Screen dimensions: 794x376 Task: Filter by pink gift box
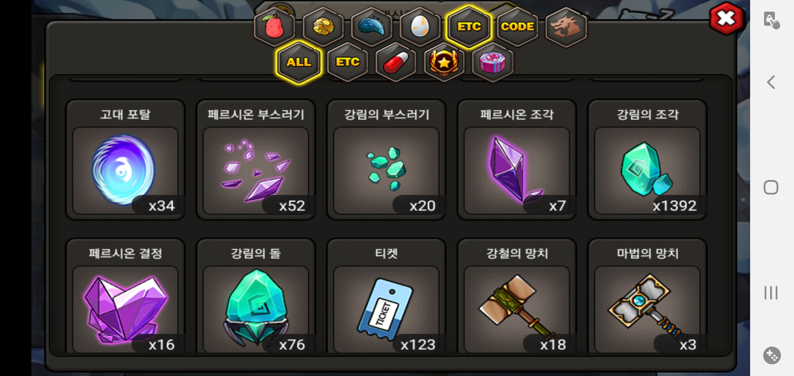pyautogui.click(x=492, y=62)
